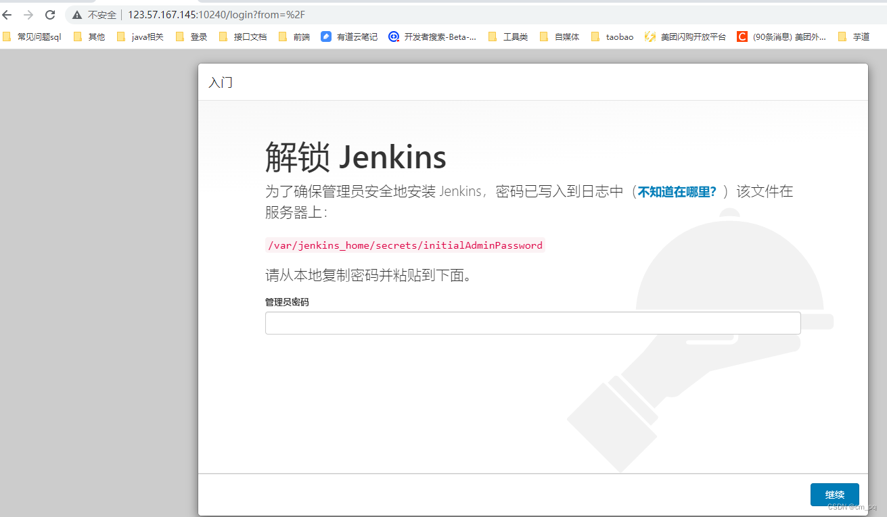This screenshot has width=887, height=517.
Task: Open the 开发者搜索-Beta bookmark
Action: click(432, 37)
